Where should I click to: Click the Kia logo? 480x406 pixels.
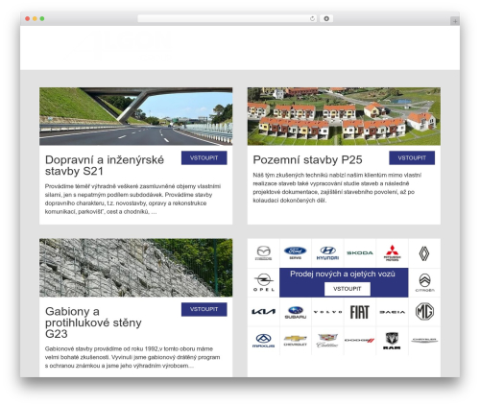[263, 312]
